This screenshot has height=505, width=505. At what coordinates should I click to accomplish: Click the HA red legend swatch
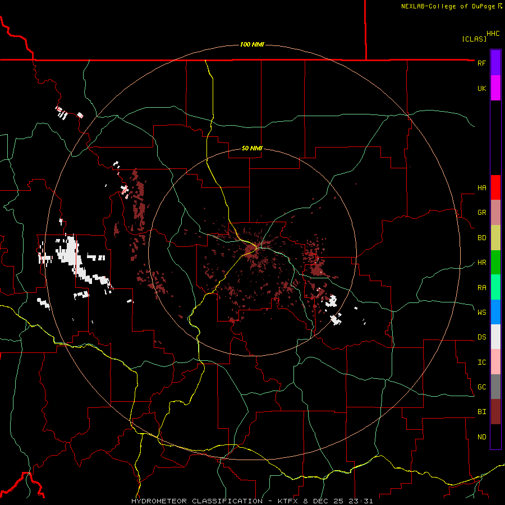(x=495, y=187)
